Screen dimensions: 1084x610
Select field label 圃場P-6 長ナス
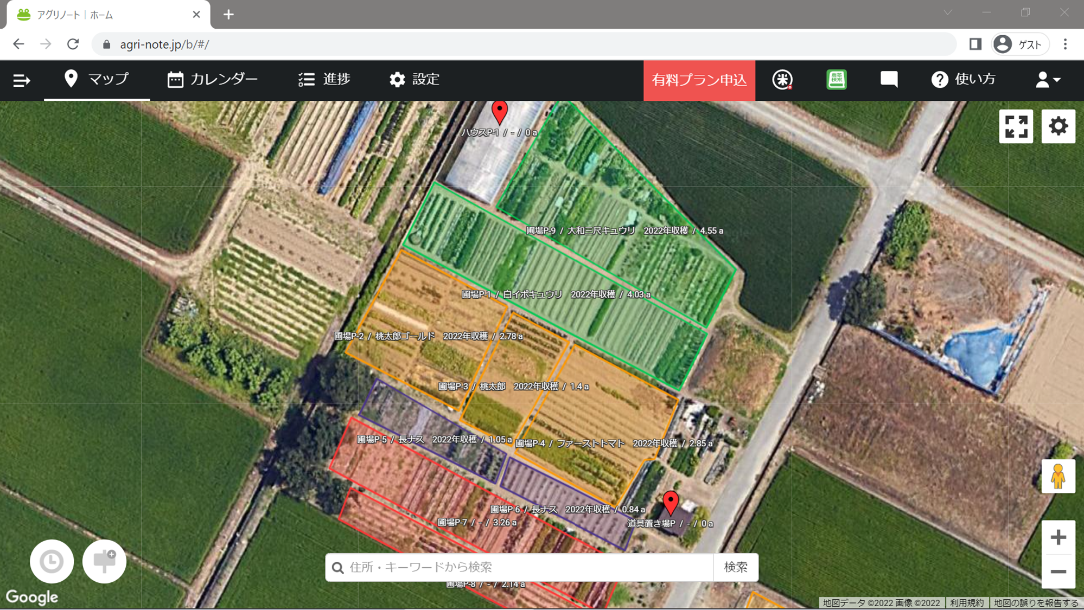(567, 510)
